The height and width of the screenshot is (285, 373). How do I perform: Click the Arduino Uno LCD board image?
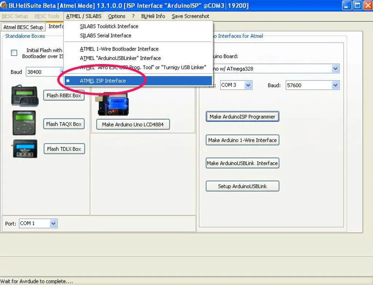pos(113,104)
